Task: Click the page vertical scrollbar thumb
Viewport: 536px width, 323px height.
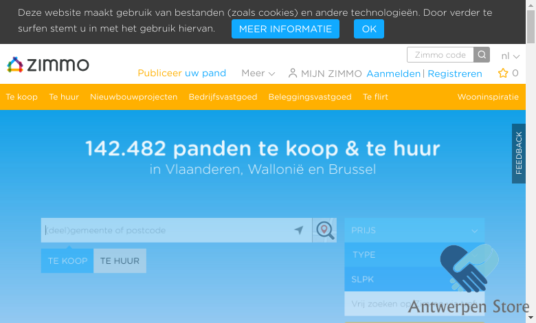Action: (x=531, y=27)
